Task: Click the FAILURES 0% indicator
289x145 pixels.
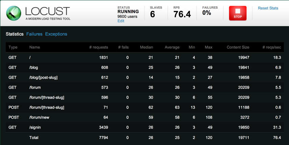Action: (207, 13)
